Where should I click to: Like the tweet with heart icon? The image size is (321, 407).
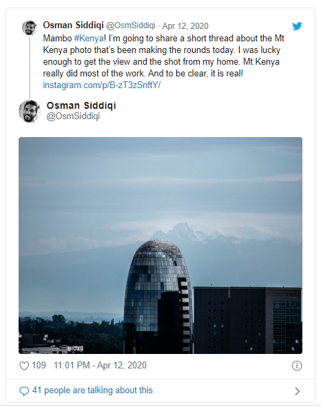(x=24, y=366)
